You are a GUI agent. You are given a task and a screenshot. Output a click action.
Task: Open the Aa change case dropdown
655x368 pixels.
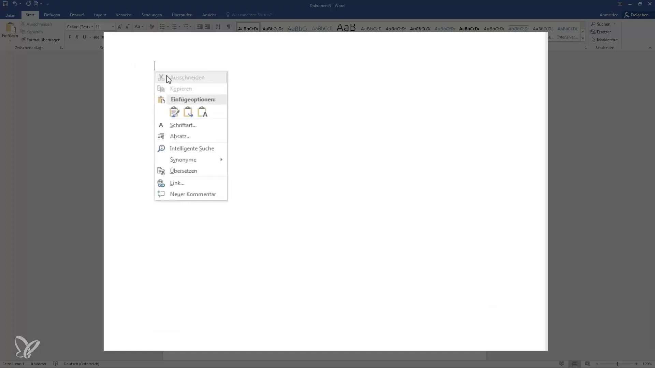click(x=139, y=27)
